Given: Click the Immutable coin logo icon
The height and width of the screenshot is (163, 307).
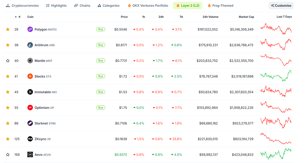Looking at the screenshot, I should click(x=30, y=92).
